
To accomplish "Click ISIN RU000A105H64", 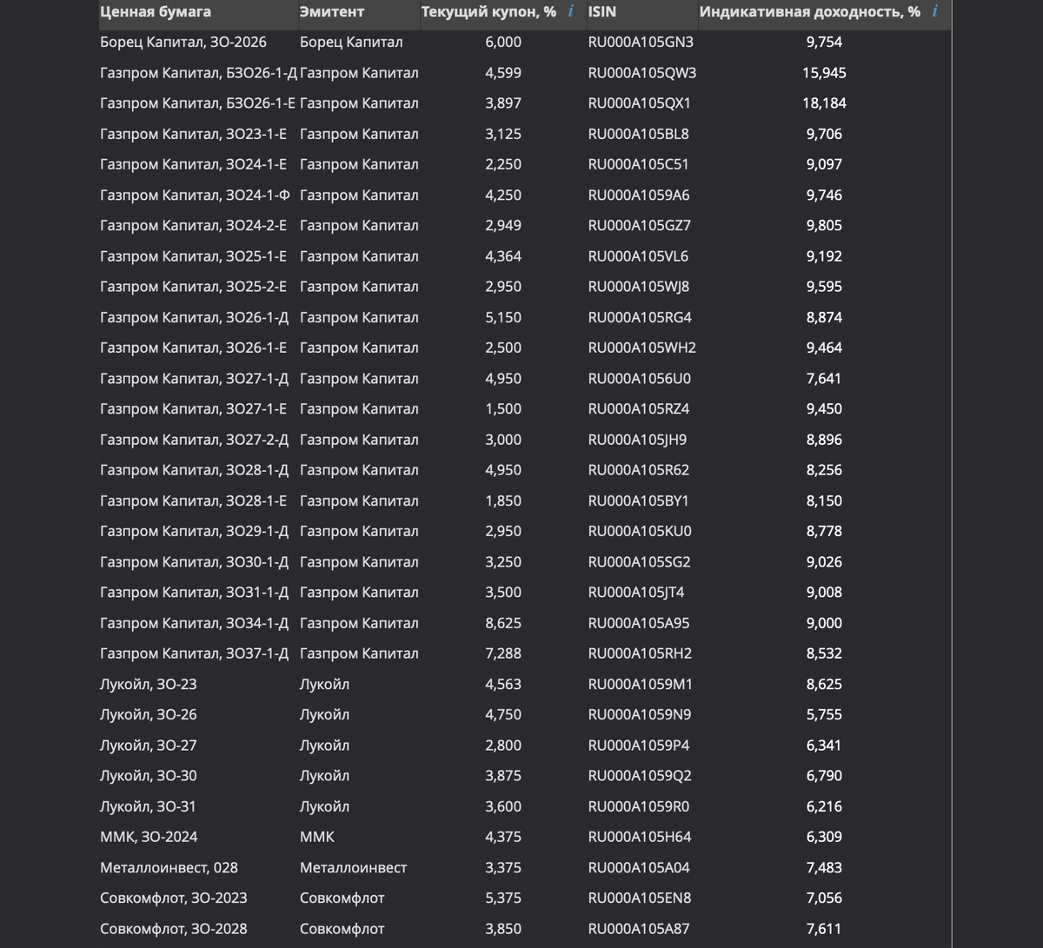I will tap(640, 838).
